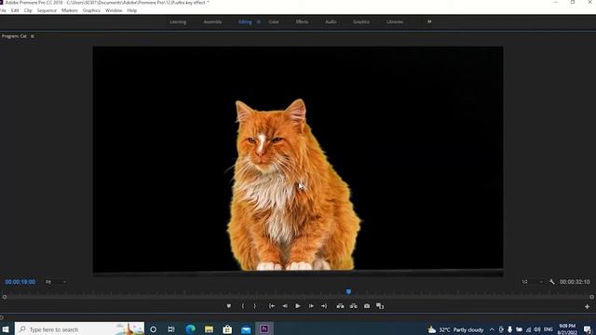Image resolution: width=596 pixels, height=335 pixels.
Task: Click the zoom scroll bar right handle
Action: click(x=592, y=297)
